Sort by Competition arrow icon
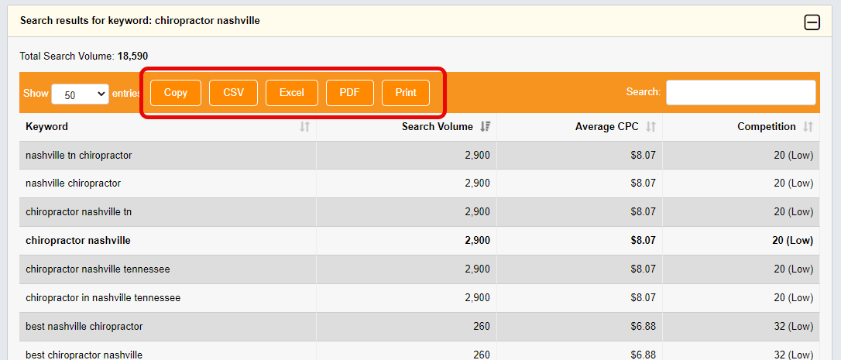The width and height of the screenshot is (841, 360). point(808,127)
